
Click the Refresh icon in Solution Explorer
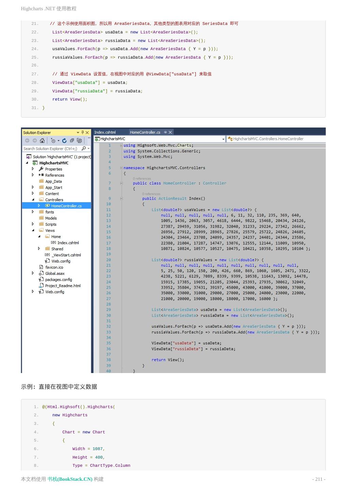point(64,140)
